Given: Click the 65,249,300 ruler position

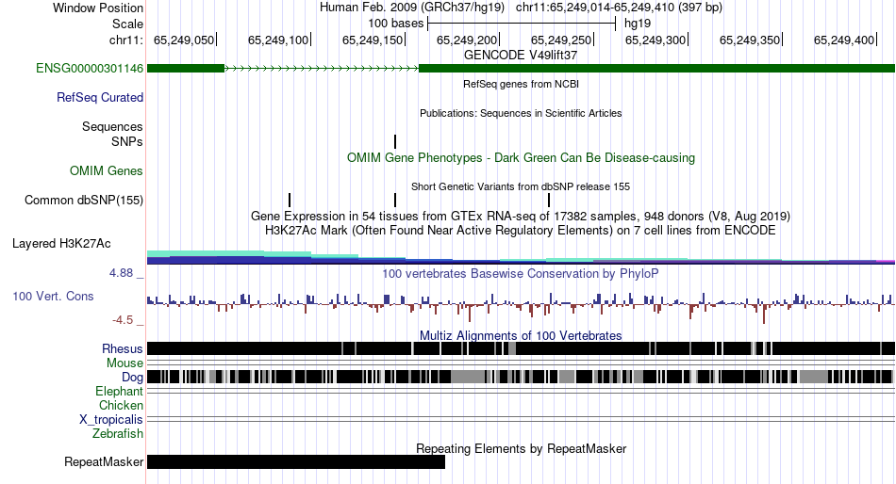Looking at the screenshot, I should pyautogui.click(x=655, y=40).
